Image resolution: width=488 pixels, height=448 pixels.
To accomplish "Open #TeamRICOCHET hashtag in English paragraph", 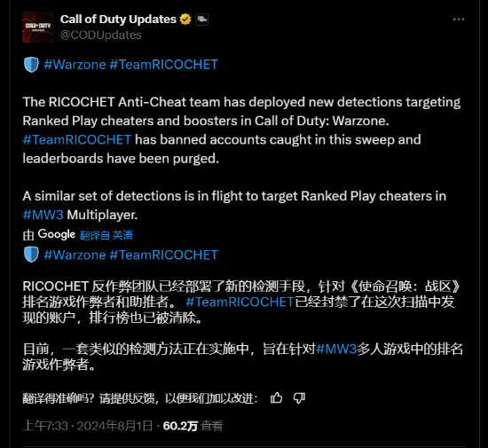I will (x=77, y=139).
